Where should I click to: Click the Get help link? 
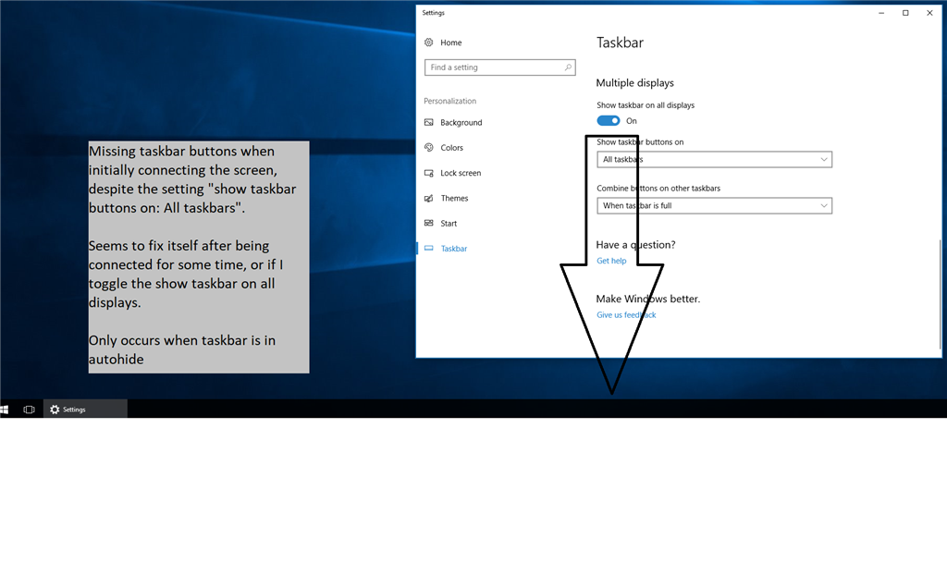coord(611,261)
